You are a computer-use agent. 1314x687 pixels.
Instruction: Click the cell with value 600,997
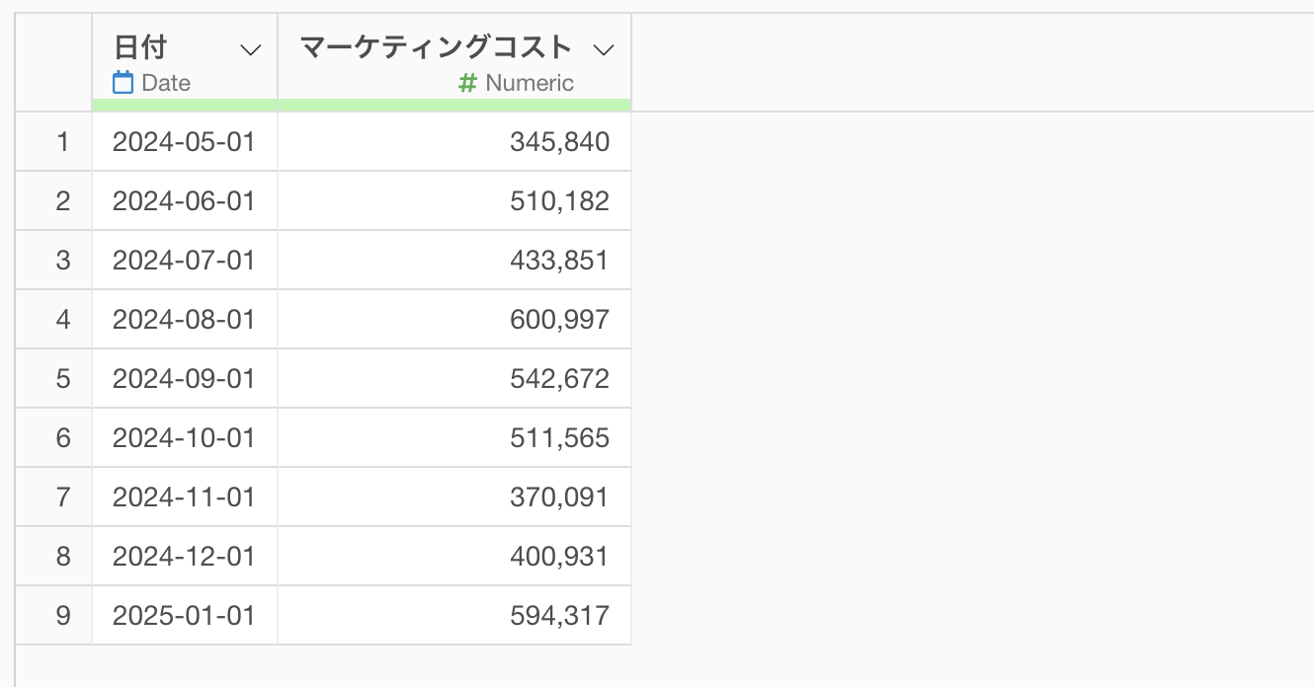(x=559, y=320)
